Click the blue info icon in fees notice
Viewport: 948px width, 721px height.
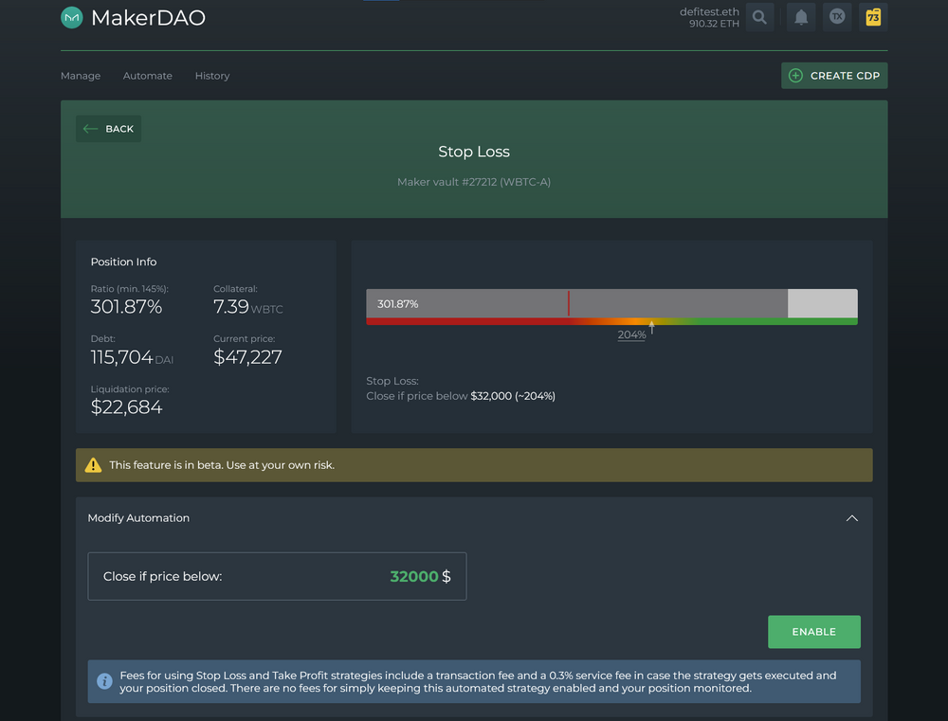click(104, 681)
